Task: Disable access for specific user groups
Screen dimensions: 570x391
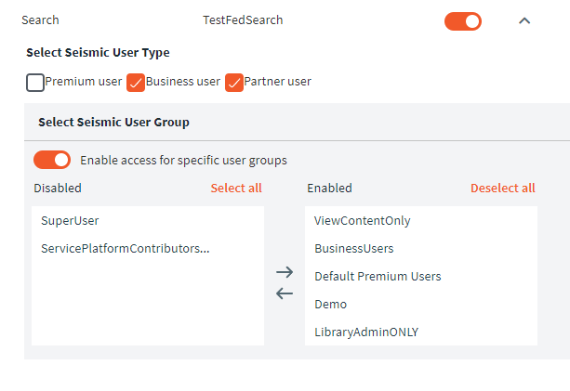Action: (52, 160)
